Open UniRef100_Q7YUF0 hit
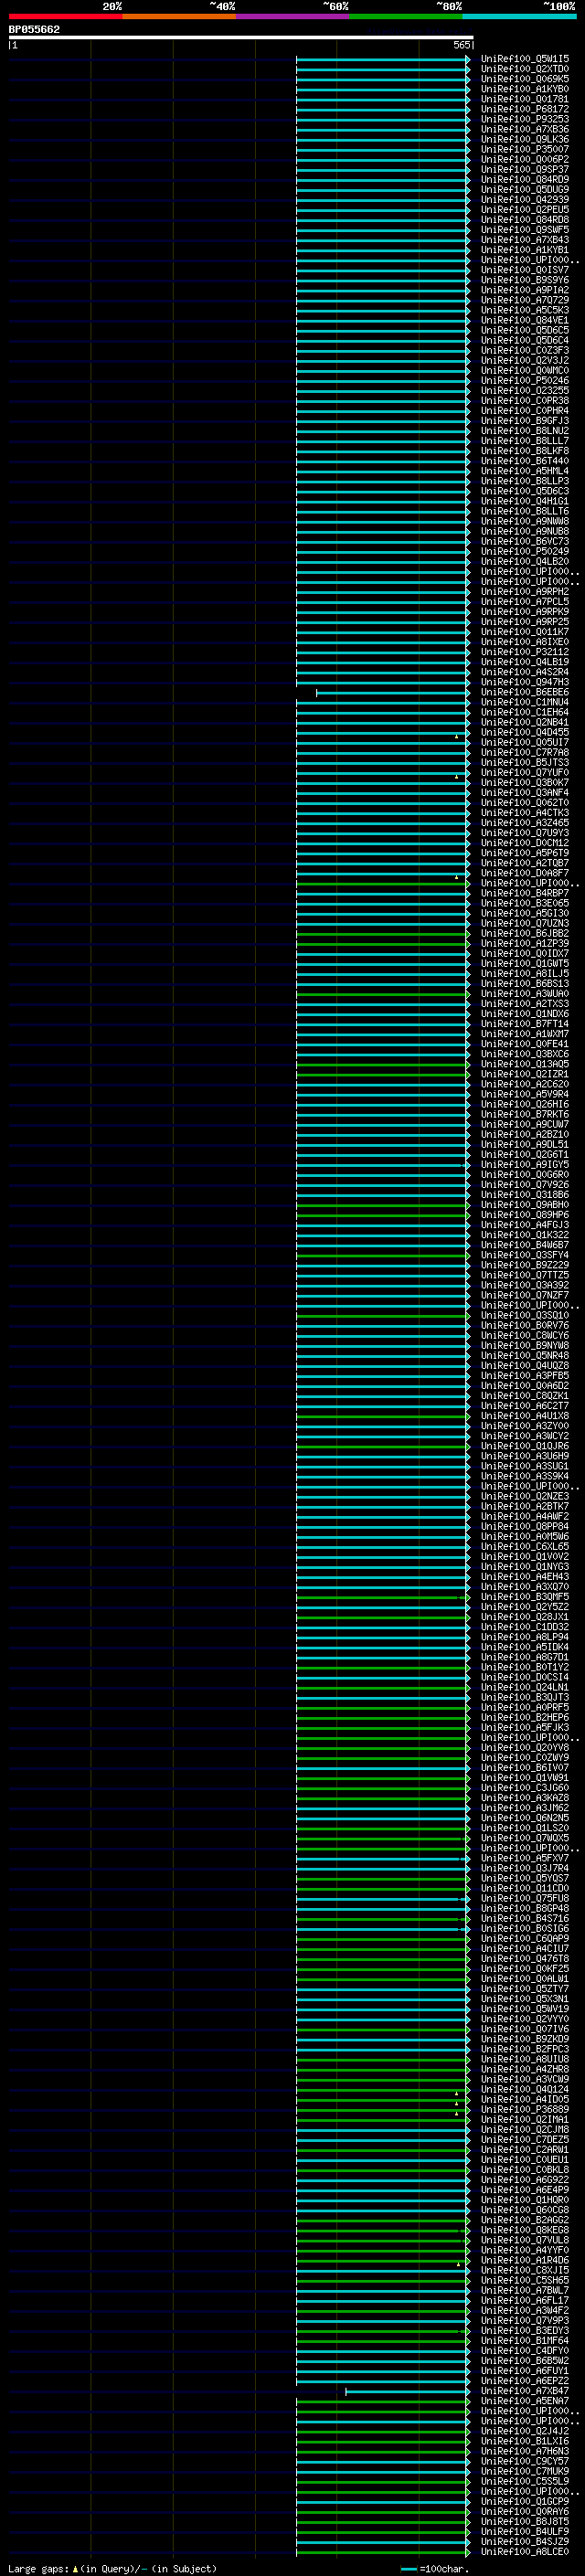Image resolution: width=585 pixels, height=2576 pixels. pyautogui.click(x=525, y=773)
